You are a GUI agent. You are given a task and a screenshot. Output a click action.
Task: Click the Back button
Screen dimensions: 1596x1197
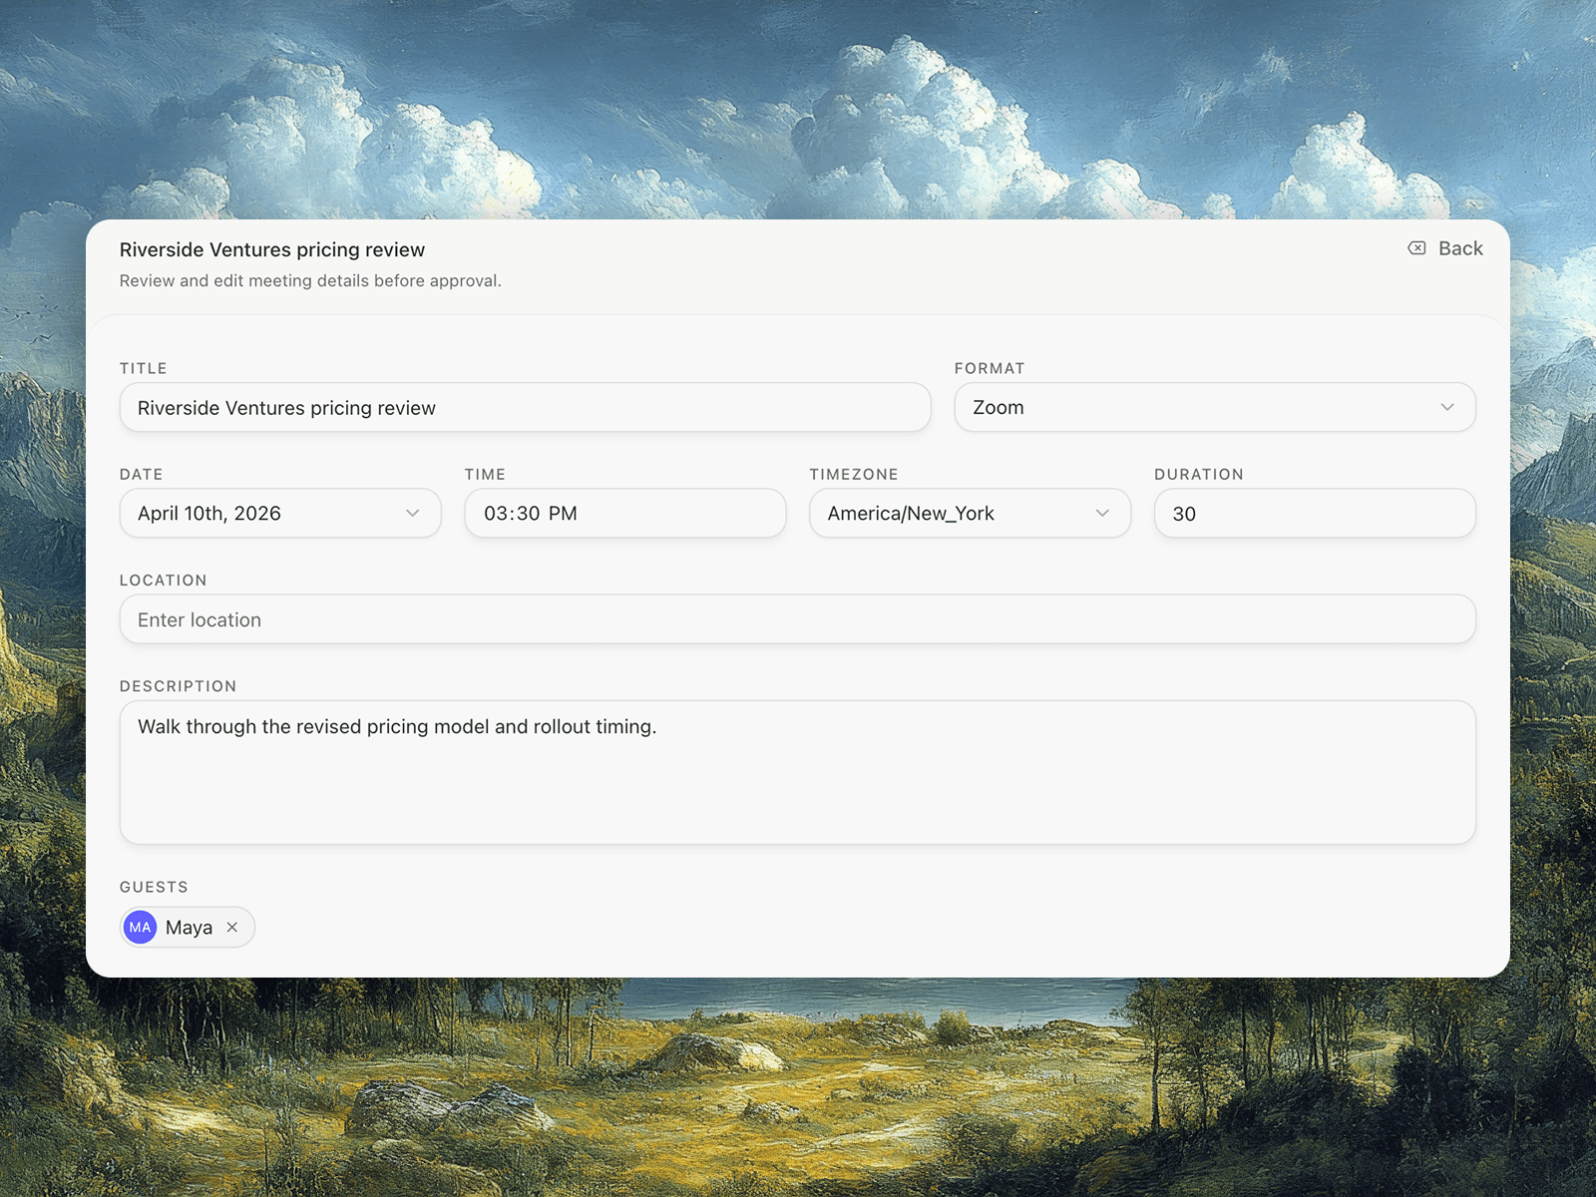pyautogui.click(x=1445, y=248)
